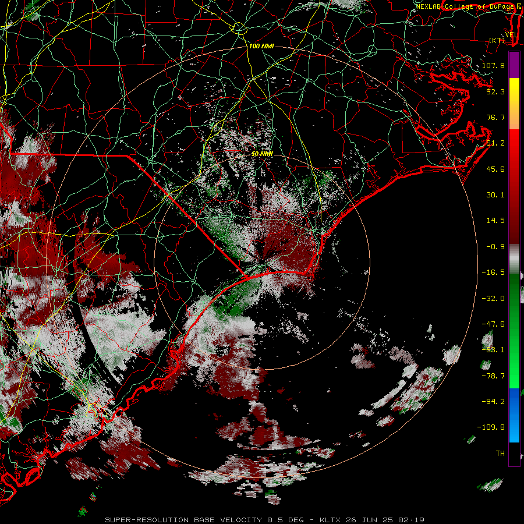Screen dimensions: 524x524
Task: Click the Super-Resolution Base Velocity caption
Action: tap(264, 520)
